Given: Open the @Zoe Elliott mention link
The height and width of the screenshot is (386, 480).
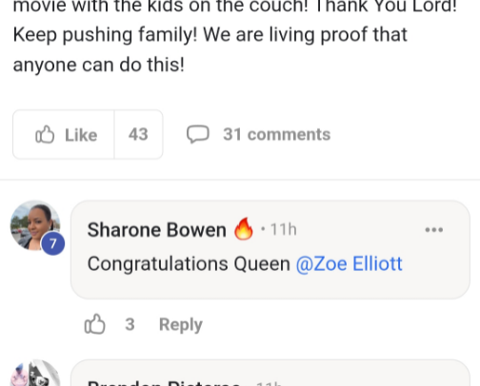Looking at the screenshot, I should 349,263.
